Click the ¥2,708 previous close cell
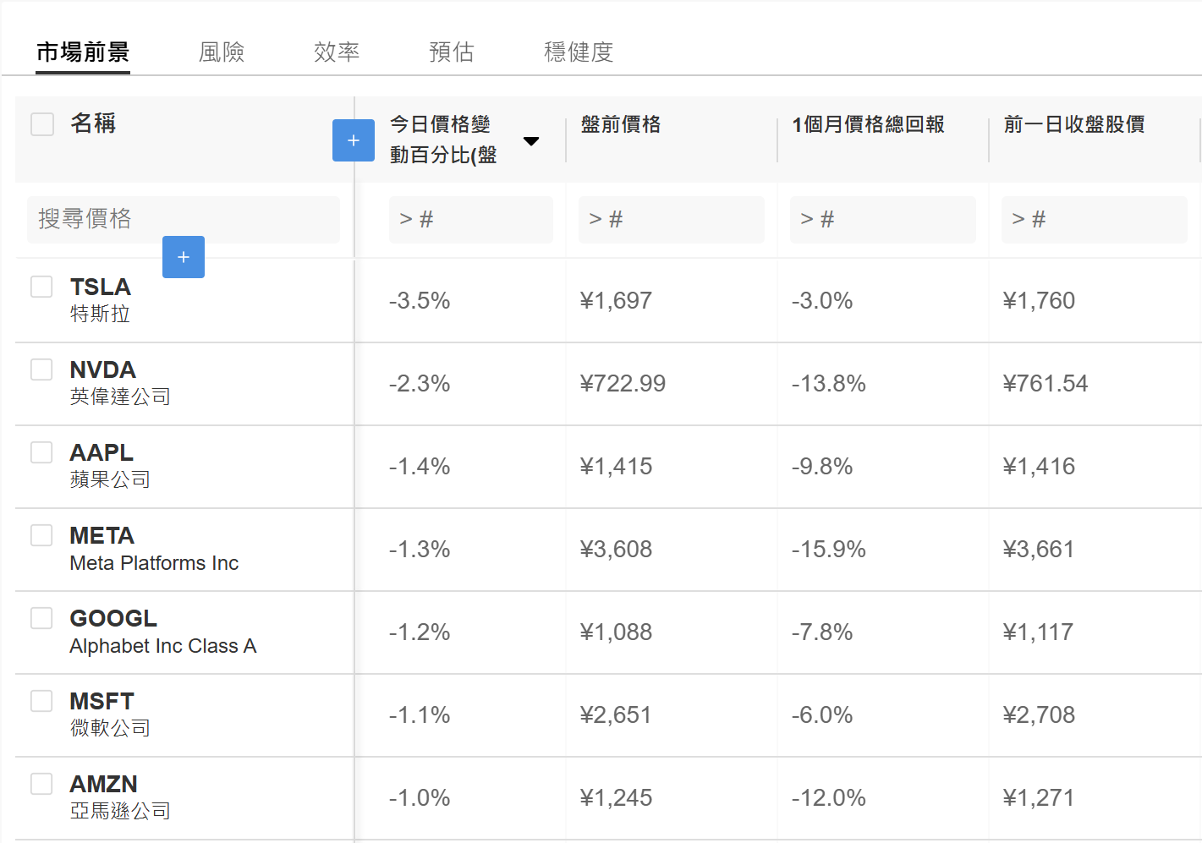The height and width of the screenshot is (843, 1202). (1039, 714)
